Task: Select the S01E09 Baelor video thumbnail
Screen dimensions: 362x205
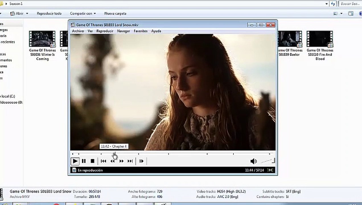Action: click(x=290, y=39)
